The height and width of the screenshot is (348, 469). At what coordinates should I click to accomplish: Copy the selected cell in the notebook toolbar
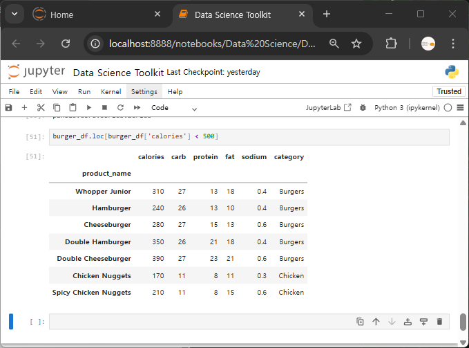[57, 107]
